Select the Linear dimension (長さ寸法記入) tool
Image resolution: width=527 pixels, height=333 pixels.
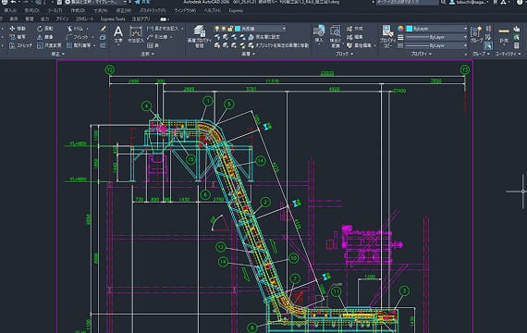click(163, 29)
